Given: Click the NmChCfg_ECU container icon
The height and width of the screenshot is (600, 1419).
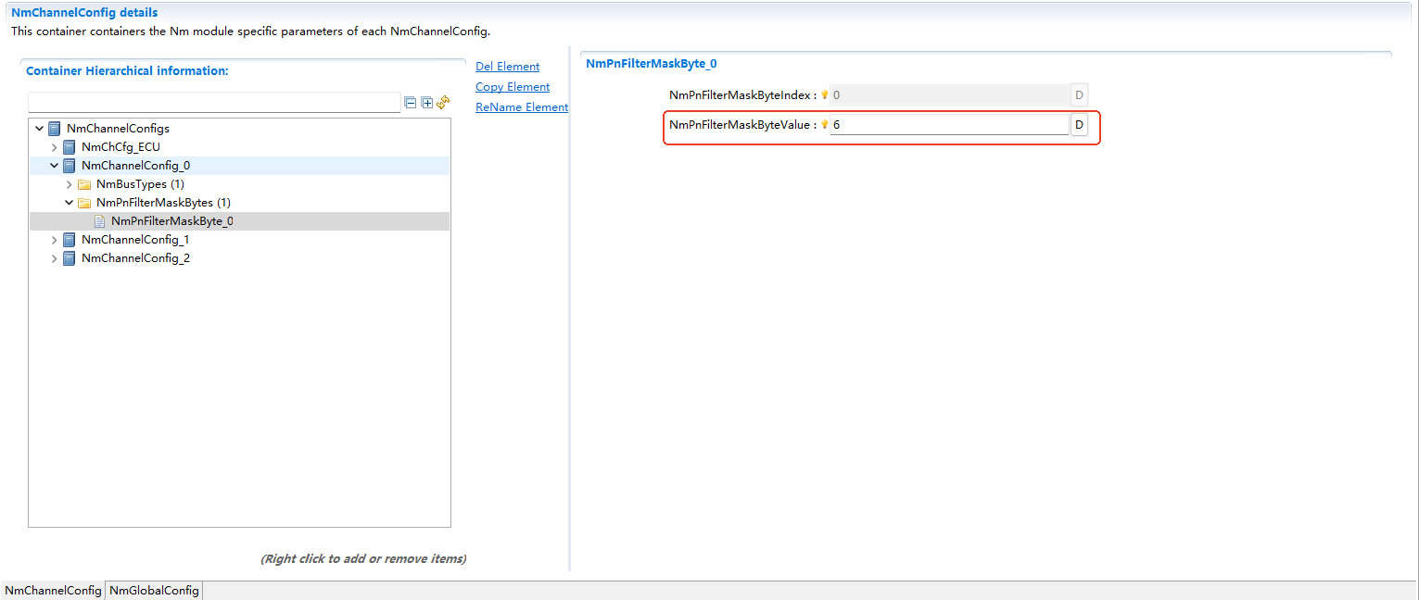Looking at the screenshot, I should tap(70, 147).
